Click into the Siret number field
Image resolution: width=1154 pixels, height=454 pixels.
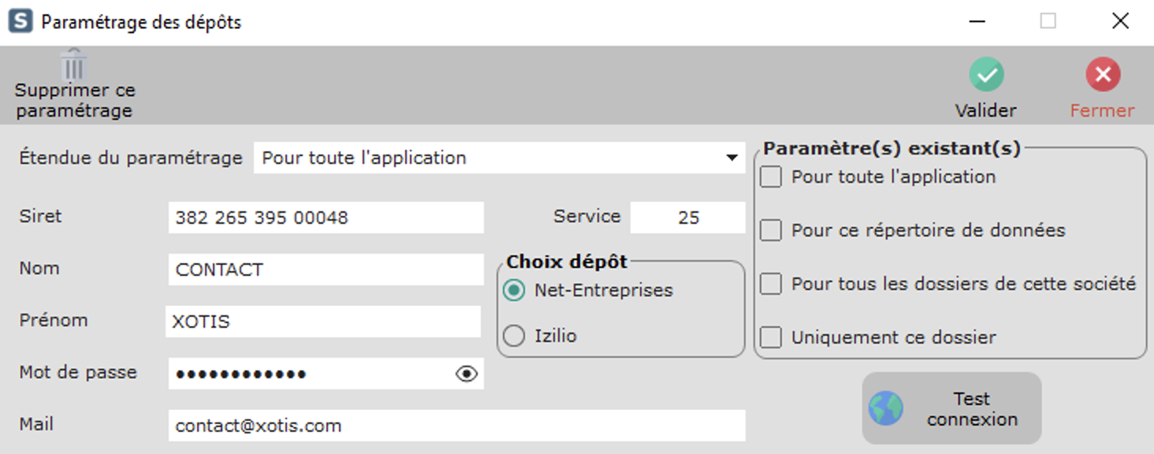[x=325, y=218]
